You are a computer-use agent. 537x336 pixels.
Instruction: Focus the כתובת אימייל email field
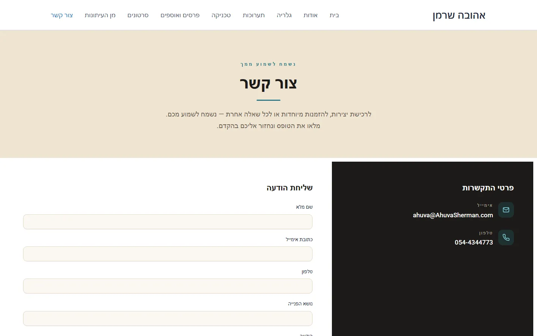[x=168, y=254]
